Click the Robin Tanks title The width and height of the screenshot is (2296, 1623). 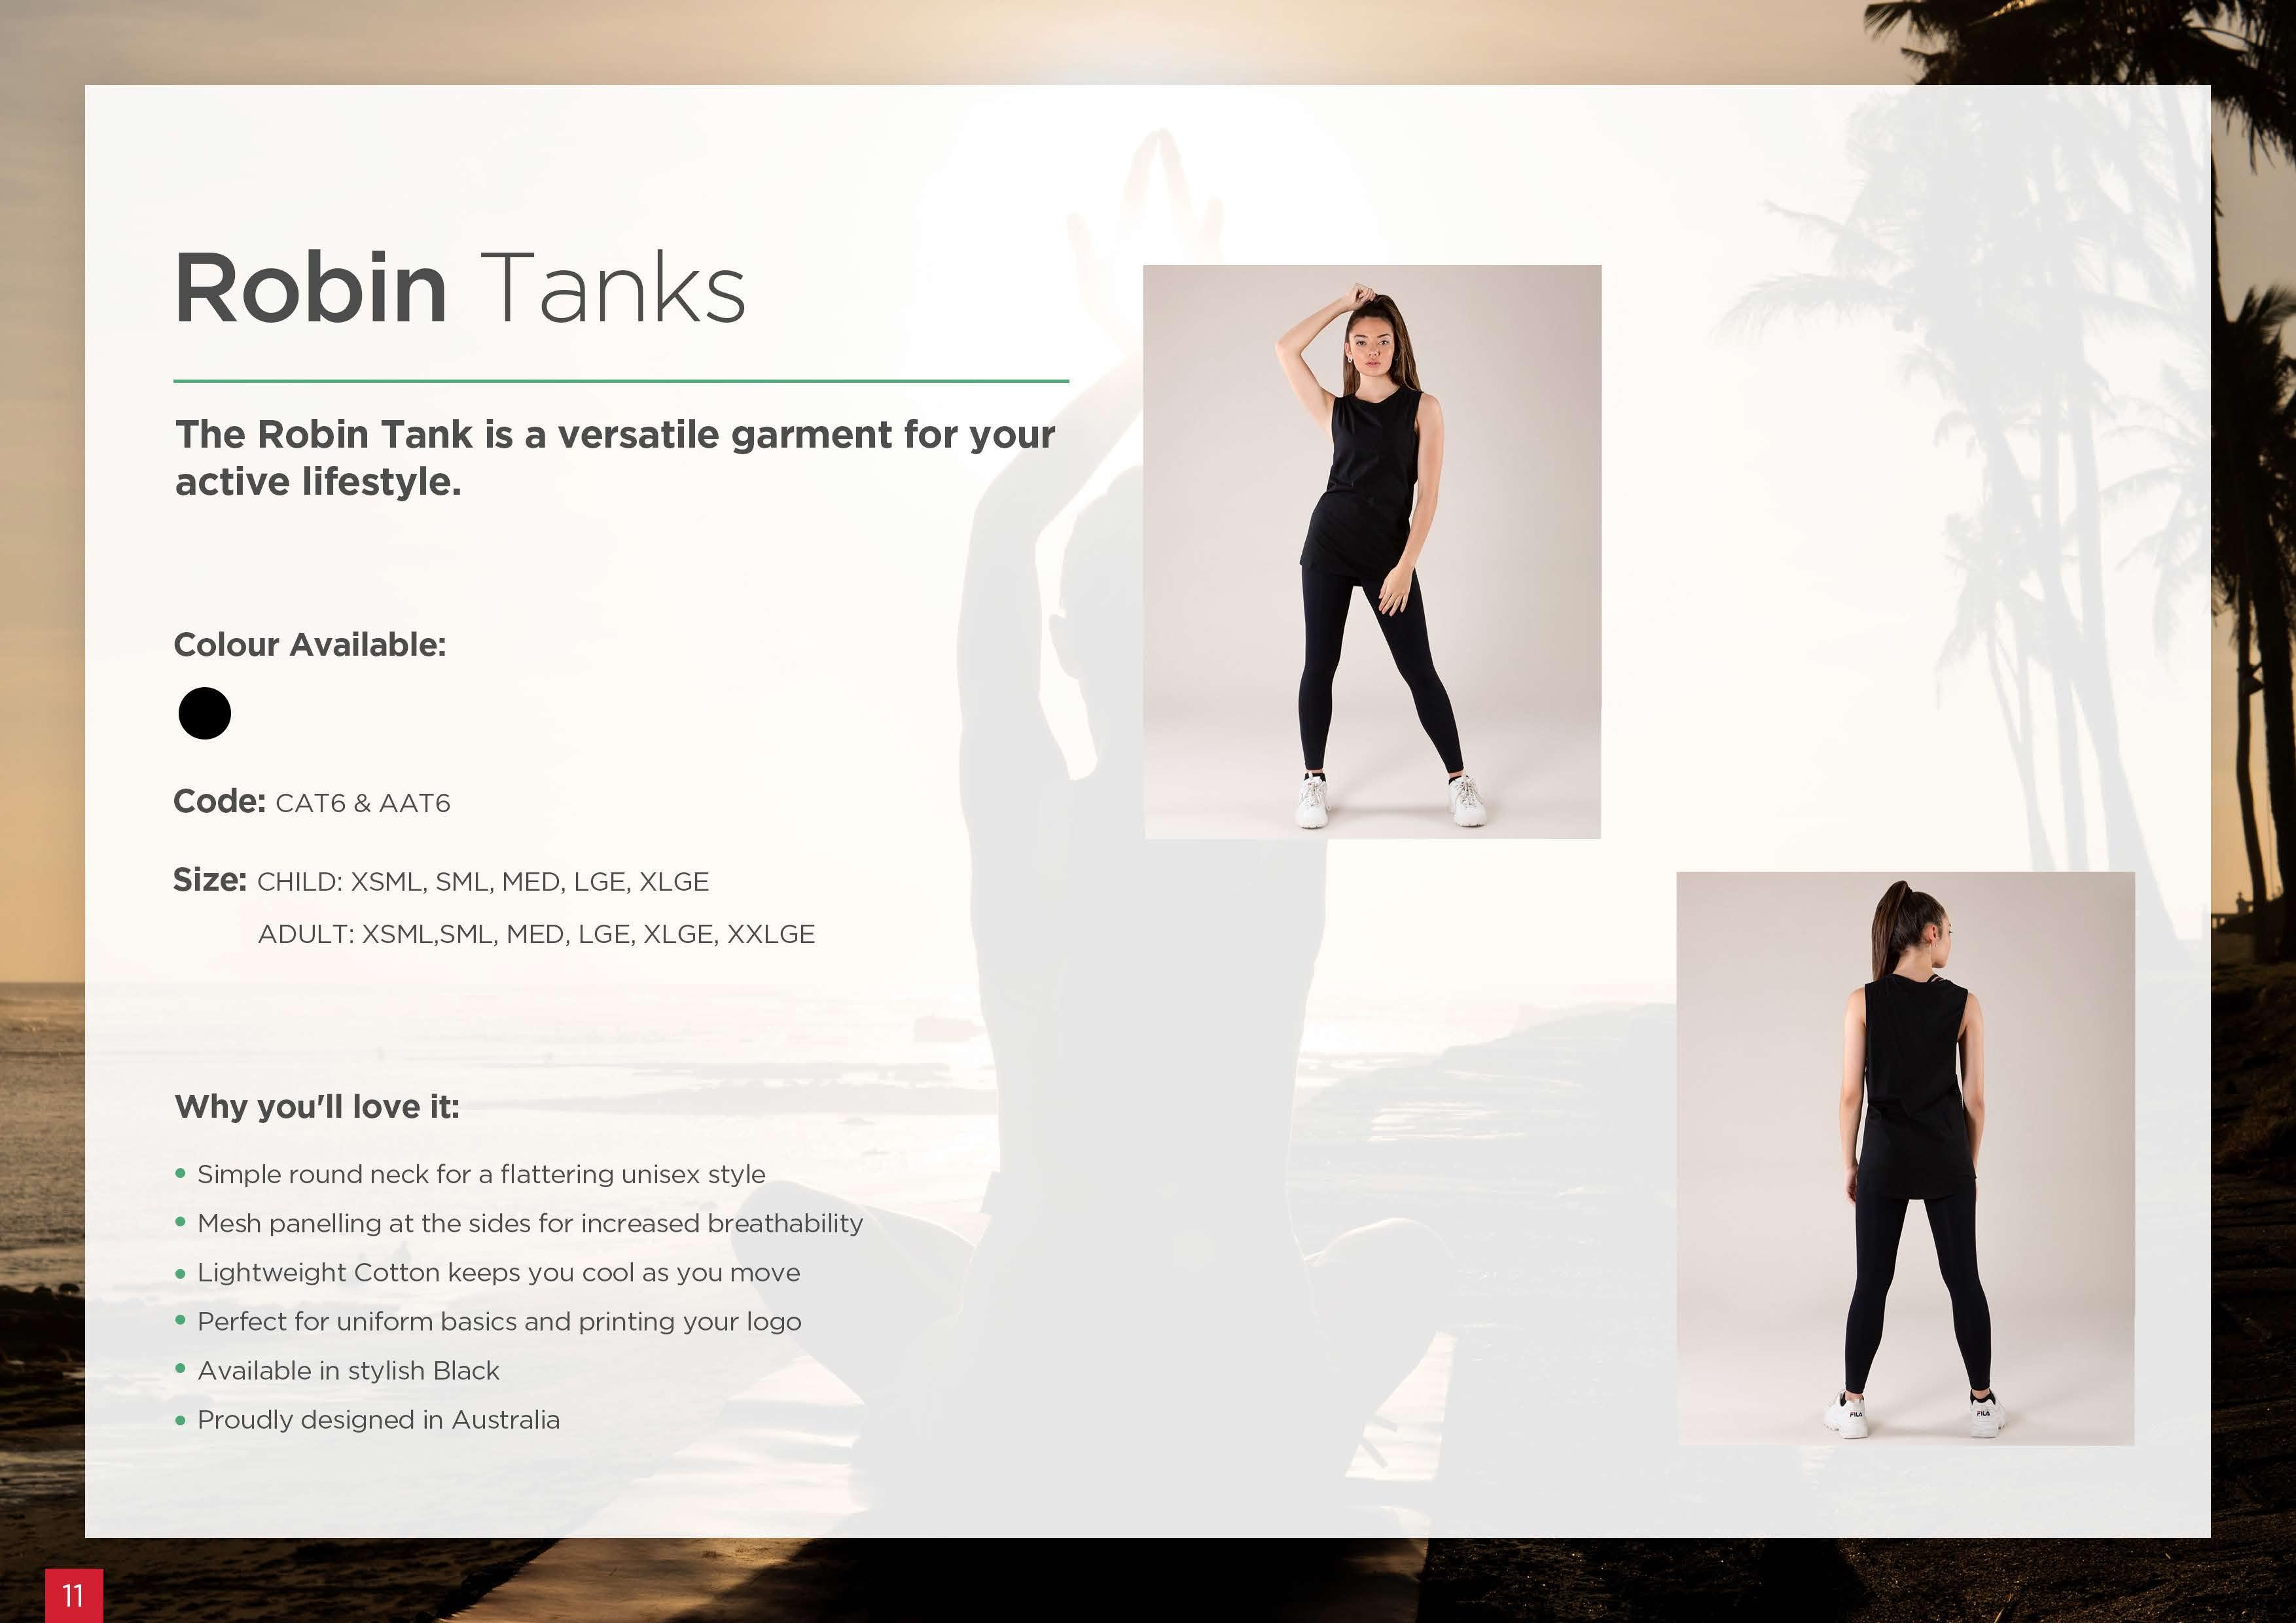pos(460,289)
